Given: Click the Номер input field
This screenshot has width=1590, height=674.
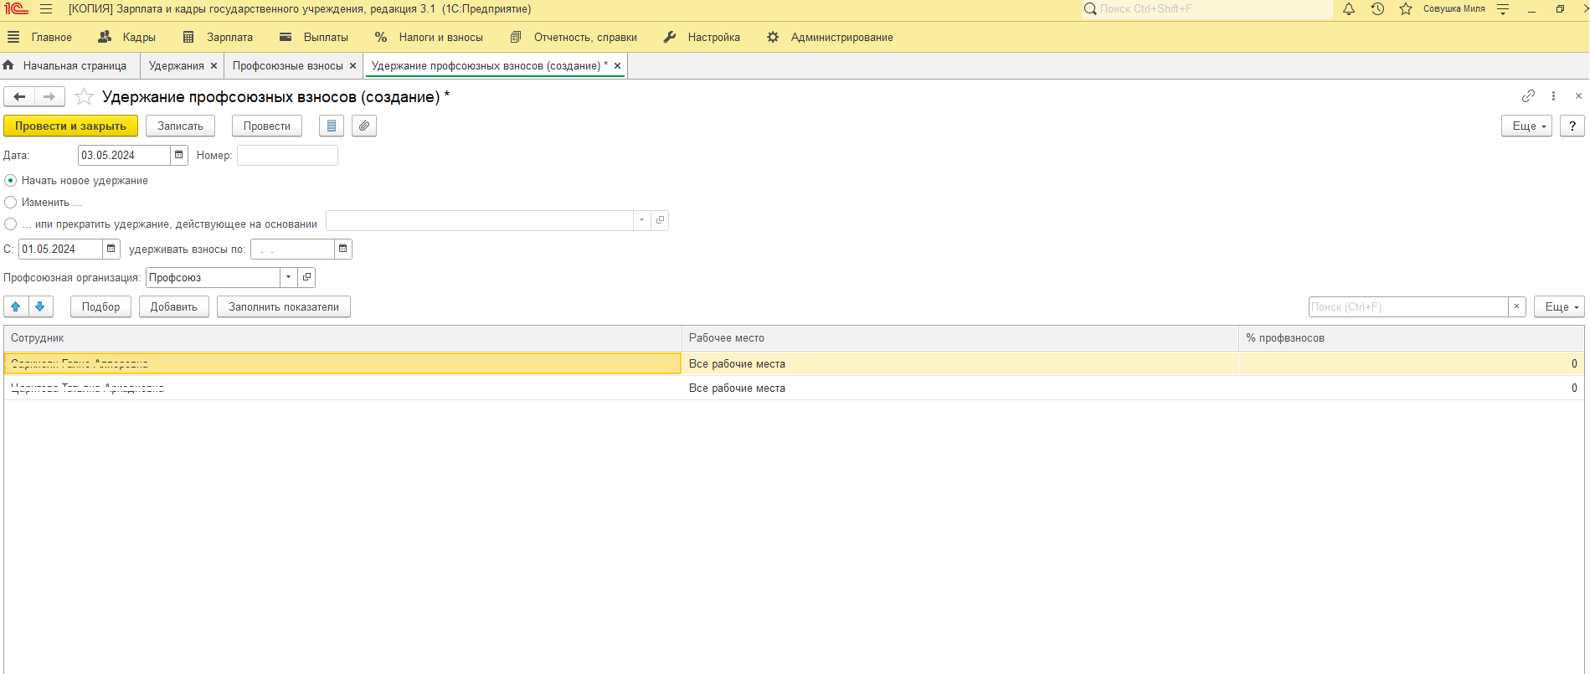Looking at the screenshot, I should 287,155.
